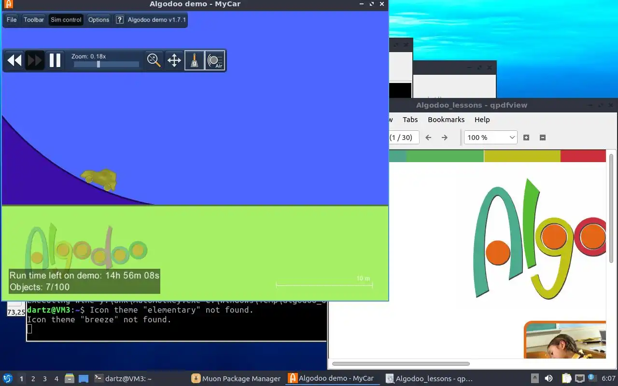Go to previous page in qpdfview

click(x=428, y=138)
